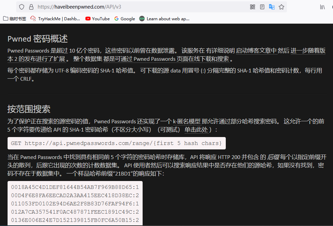Click the GET api.pwnedpasswords.com/range code block
Viewport: 333px width, 226px height.
click(x=116, y=143)
